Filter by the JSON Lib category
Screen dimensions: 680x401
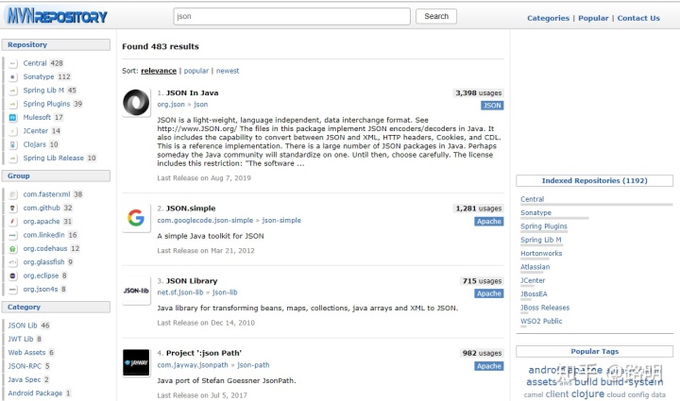coord(23,326)
